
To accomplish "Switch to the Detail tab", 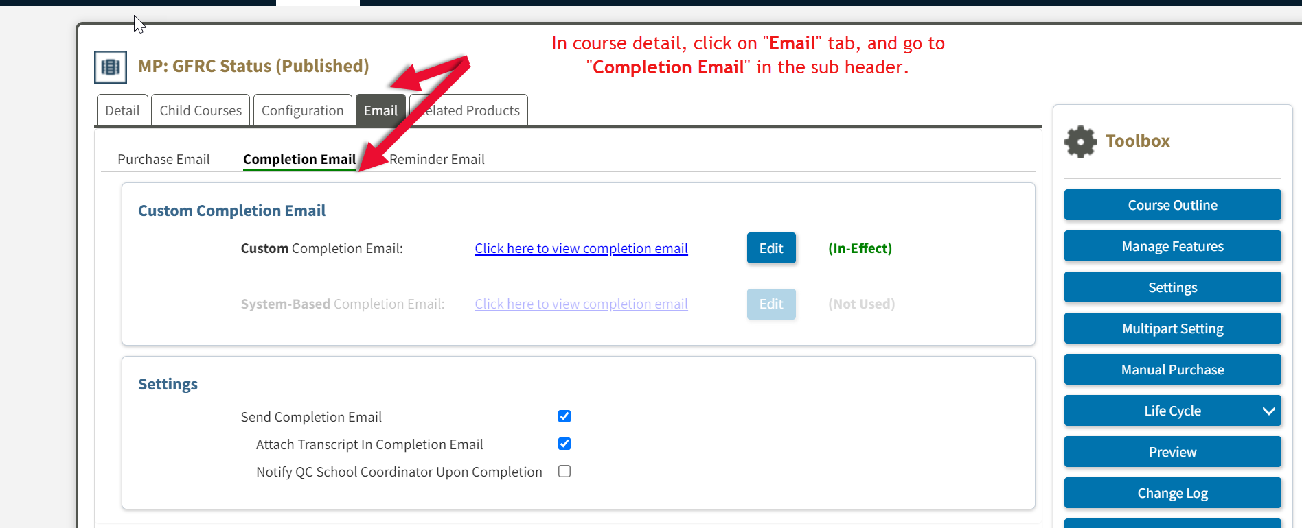I will [x=122, y=110].
